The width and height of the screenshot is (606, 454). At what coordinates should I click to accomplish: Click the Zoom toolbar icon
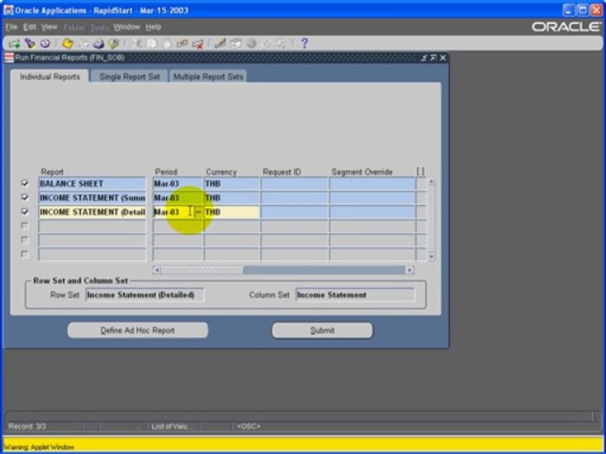(x=235, y=44)
